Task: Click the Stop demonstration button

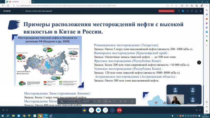Action: (x=166, y=11)
